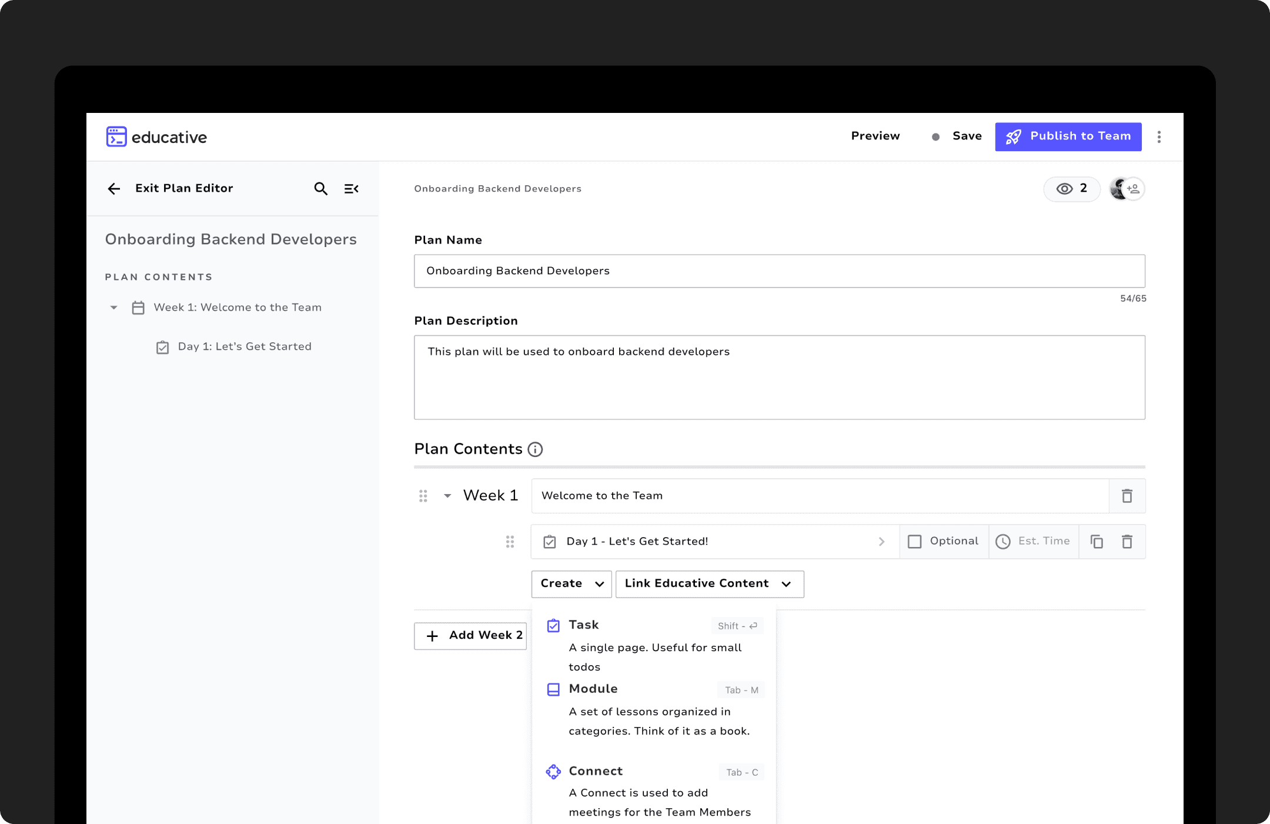Click the Add Week 2 button
This screenshot has width=1270, height=824.
470,636
